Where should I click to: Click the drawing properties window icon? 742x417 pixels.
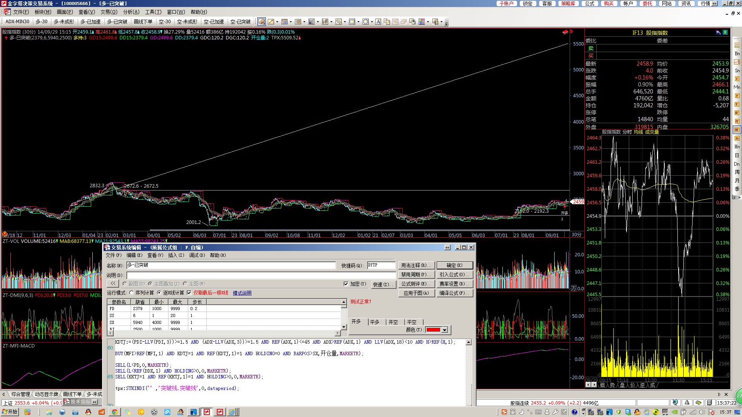[x=412, y=22]
